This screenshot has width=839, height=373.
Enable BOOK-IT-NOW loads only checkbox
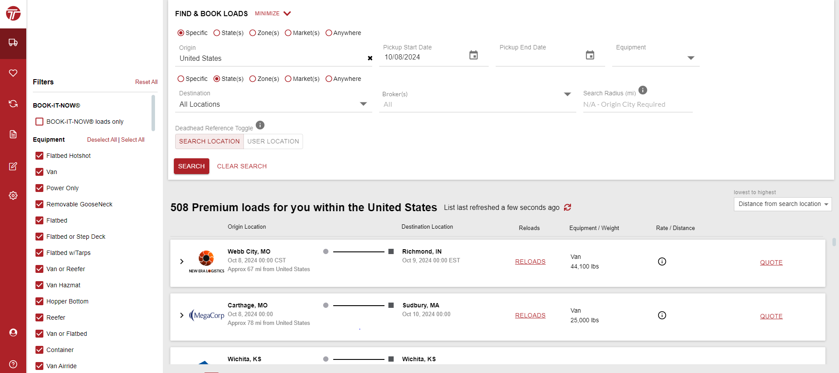[x=39, y=122]
